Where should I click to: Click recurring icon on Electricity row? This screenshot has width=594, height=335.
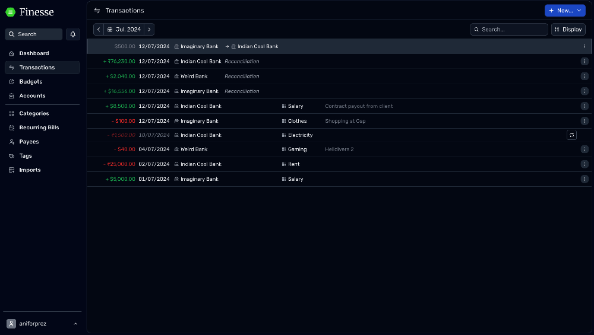(571, 135)
